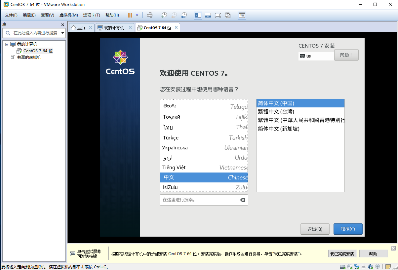This screenshot has width=398, height=270.
Task: Send Ctrl+Alt+Del to the virtual machine
Action: (150, 15)
